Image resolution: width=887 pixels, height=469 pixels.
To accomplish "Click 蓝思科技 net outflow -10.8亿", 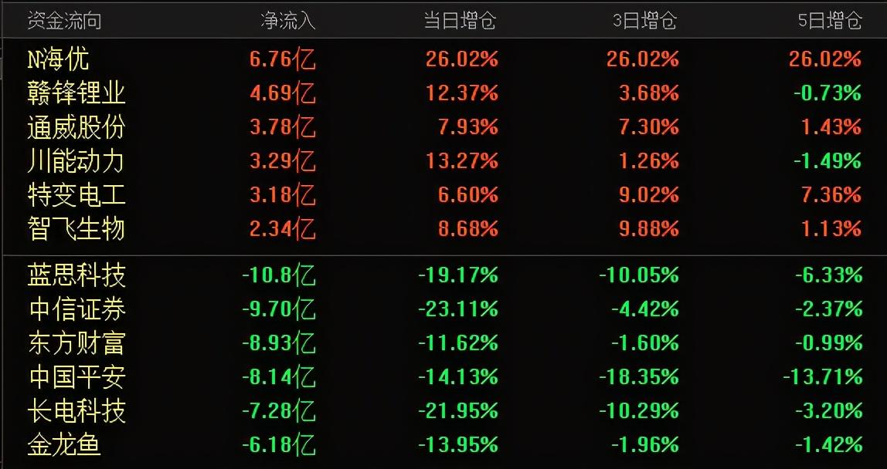I will point(278,275).
